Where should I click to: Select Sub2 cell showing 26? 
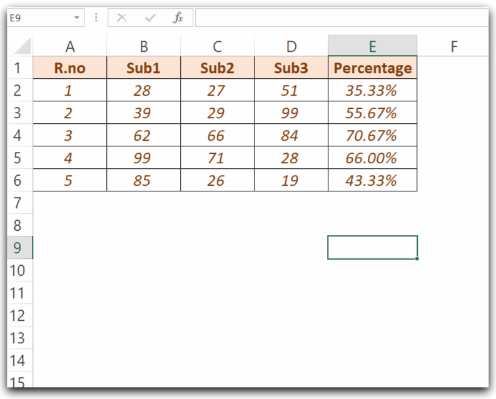217,180
